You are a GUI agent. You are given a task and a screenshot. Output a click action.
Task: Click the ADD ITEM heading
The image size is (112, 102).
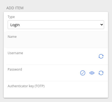click(x=15, y=8)
